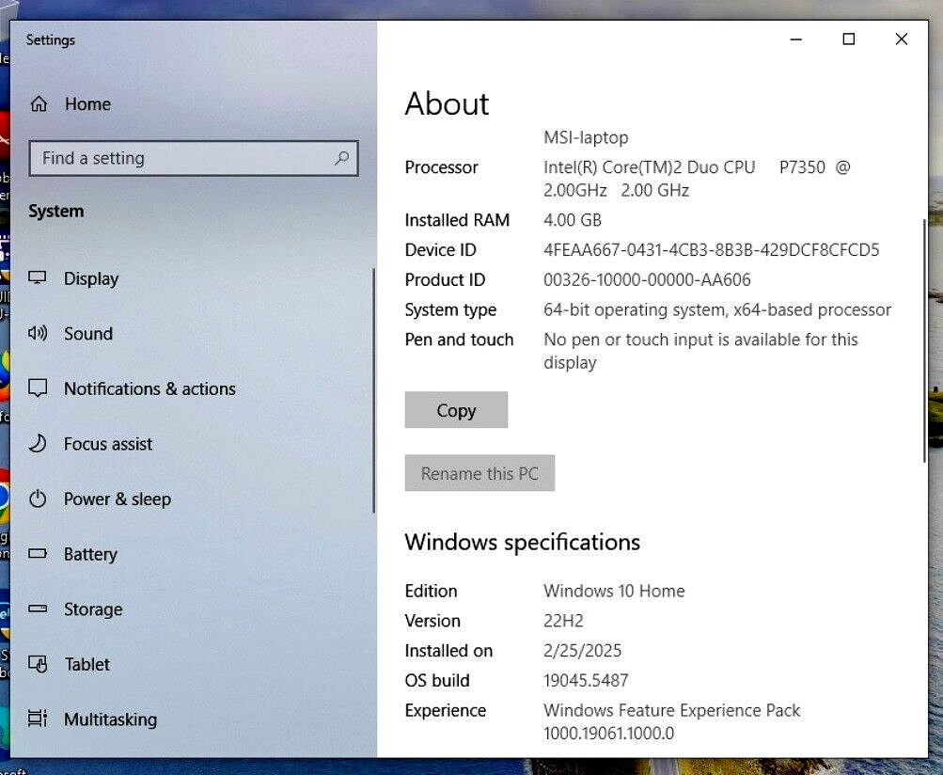Click the Rename this PC button

click(x=479, y=473)
